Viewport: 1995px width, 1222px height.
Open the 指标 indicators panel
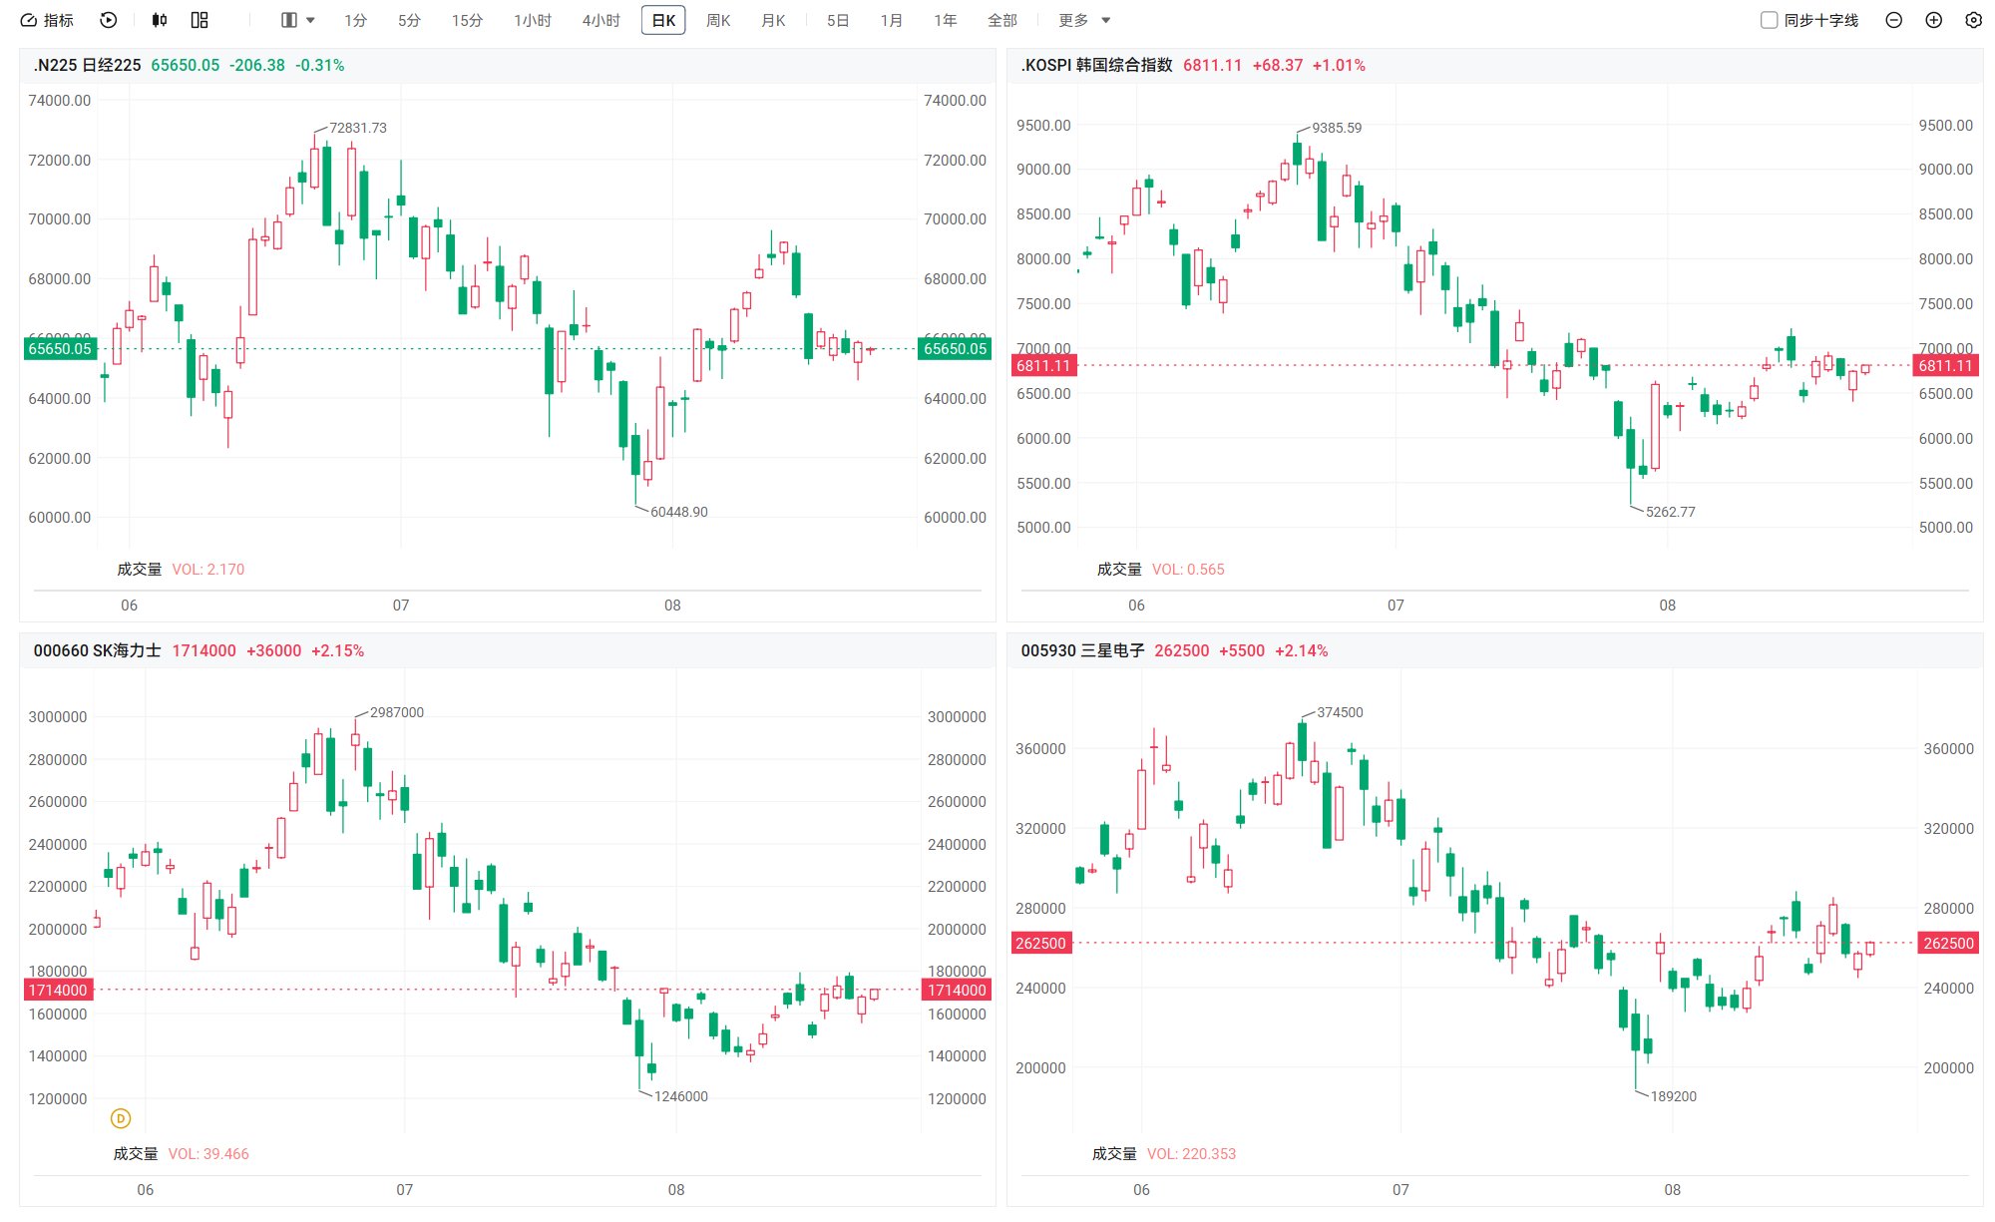pyautogui.click(x=47, y=20)
